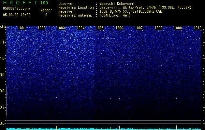Click the 1808 time axis label
This screenshot has width=205, height=130.
pyautogui.click(x=158, y=28)
